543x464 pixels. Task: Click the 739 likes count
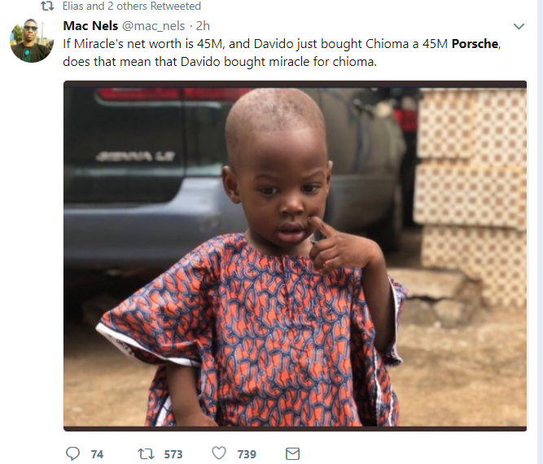click(247, 454)
